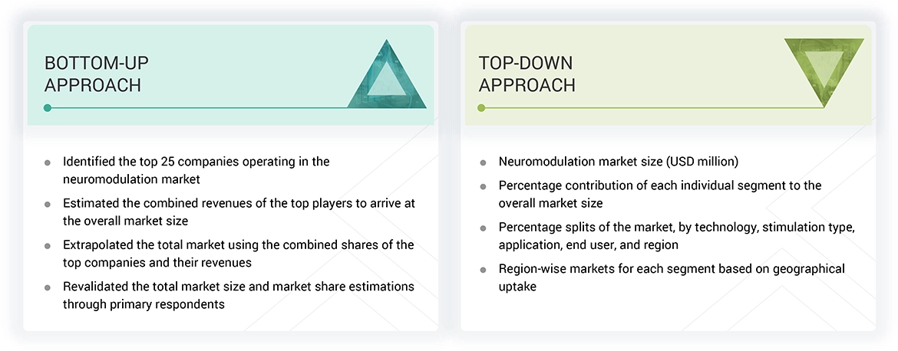This screenshot has height=351, width=898.
Task: Click the green downward triangle icon
Action: (824, 71)
